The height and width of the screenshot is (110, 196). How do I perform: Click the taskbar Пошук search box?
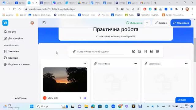point(52,106)
